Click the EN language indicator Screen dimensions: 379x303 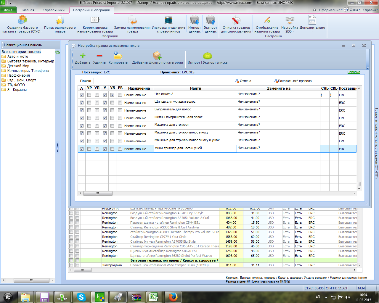(318, 296)
